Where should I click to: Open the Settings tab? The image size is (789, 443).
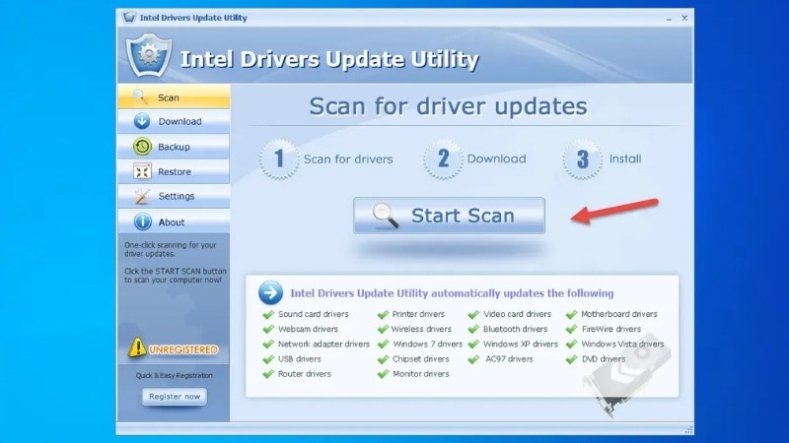(175, 196)
